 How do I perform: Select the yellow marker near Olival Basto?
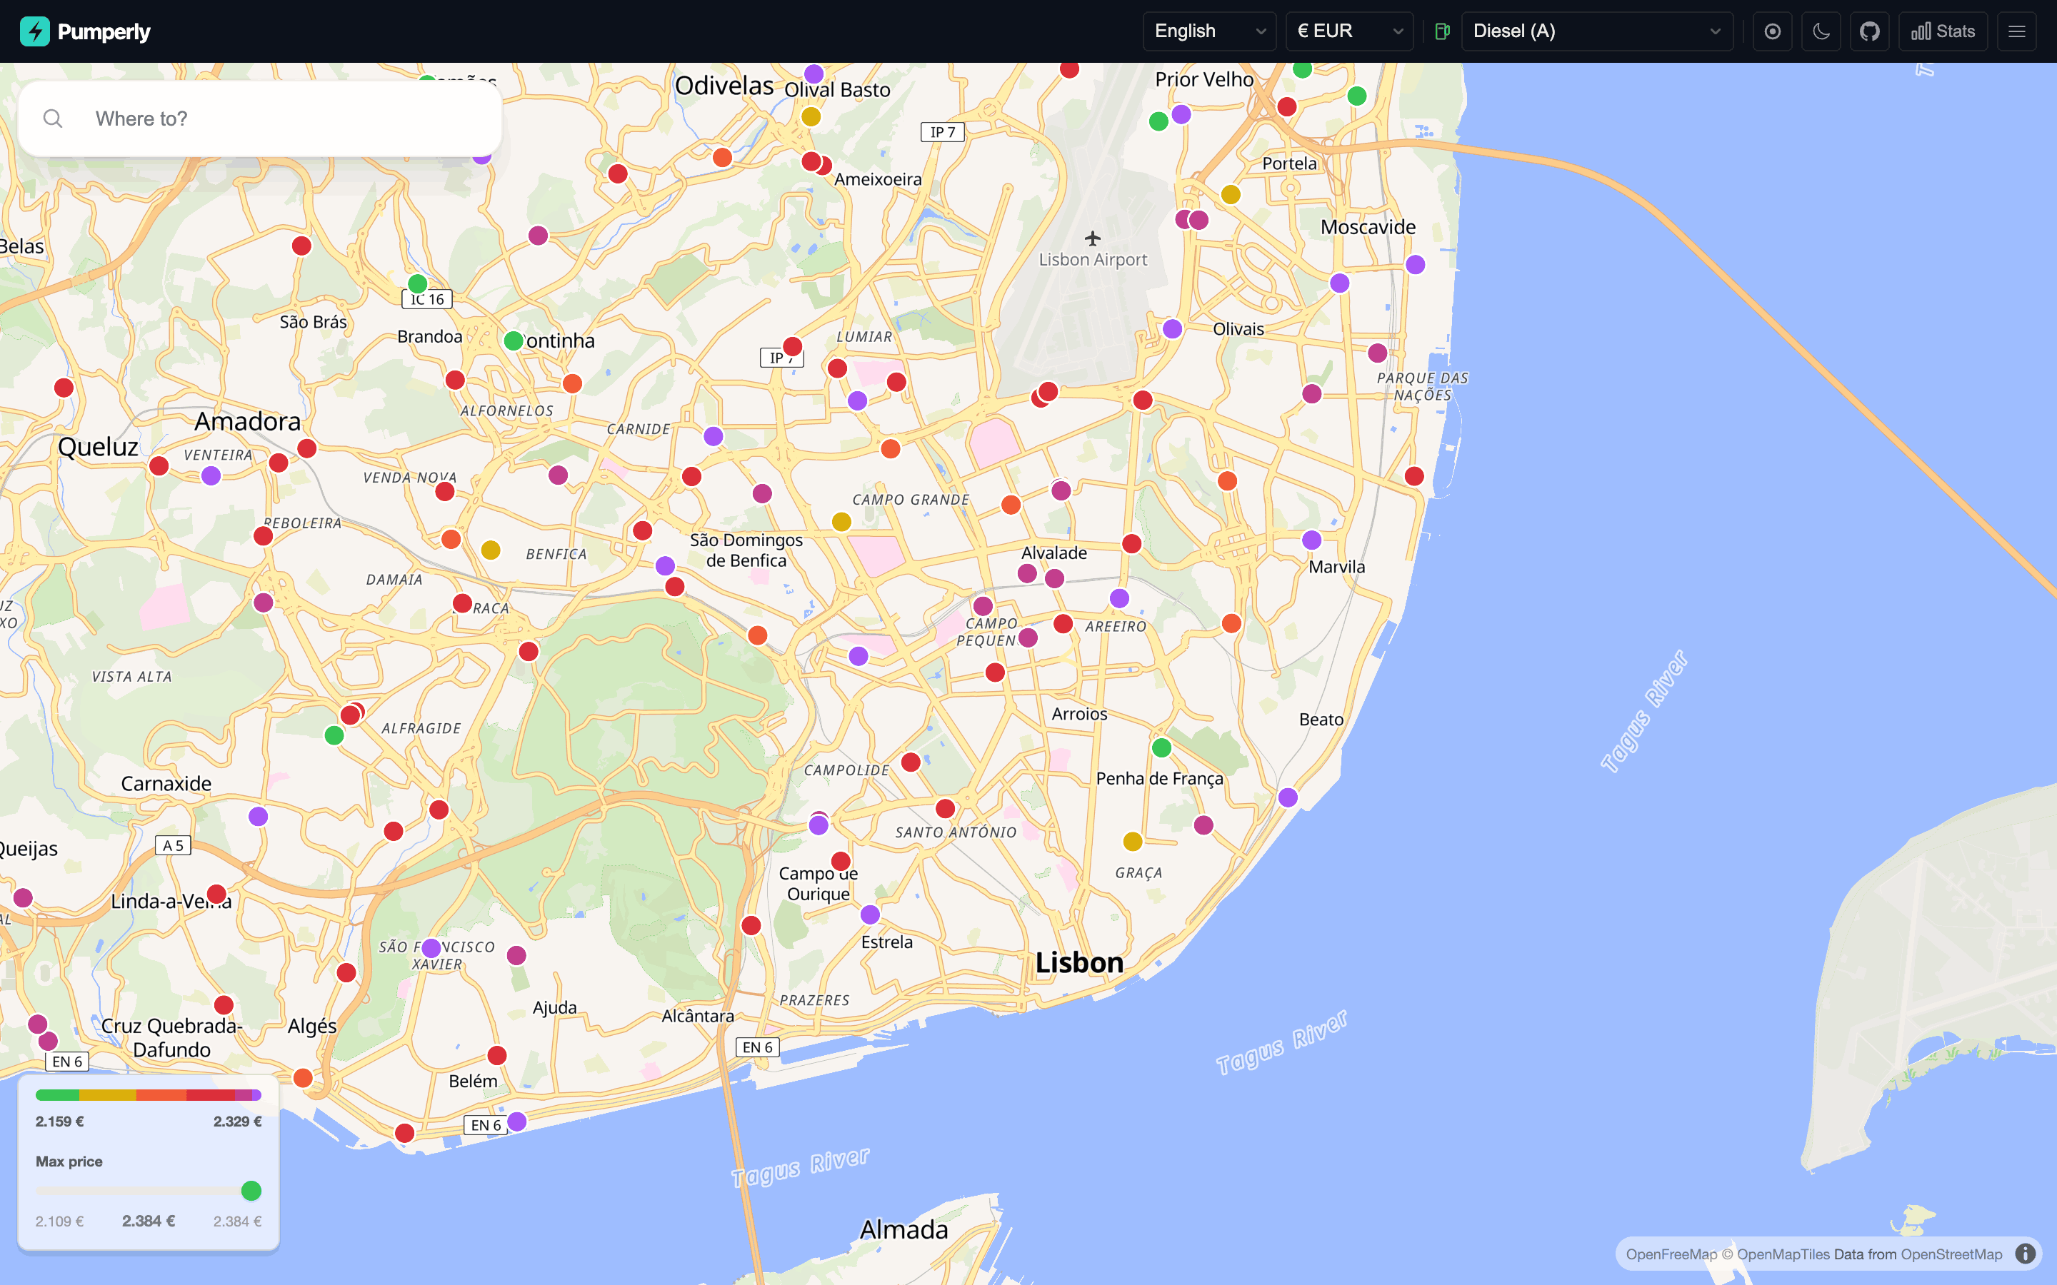click(x=811, y=116)
